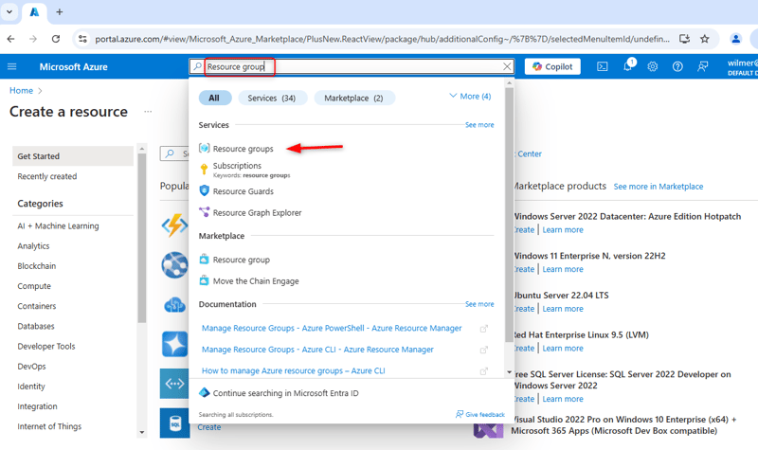Bookmark this page with the star
The height and width of the screenshot is (450, 758).
pyautogui.click(x=705, y=39)
